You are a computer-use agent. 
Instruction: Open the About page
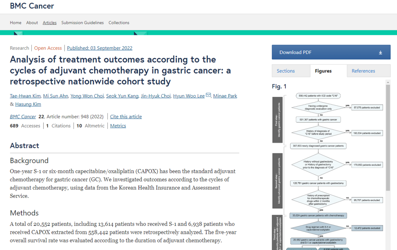32,23
